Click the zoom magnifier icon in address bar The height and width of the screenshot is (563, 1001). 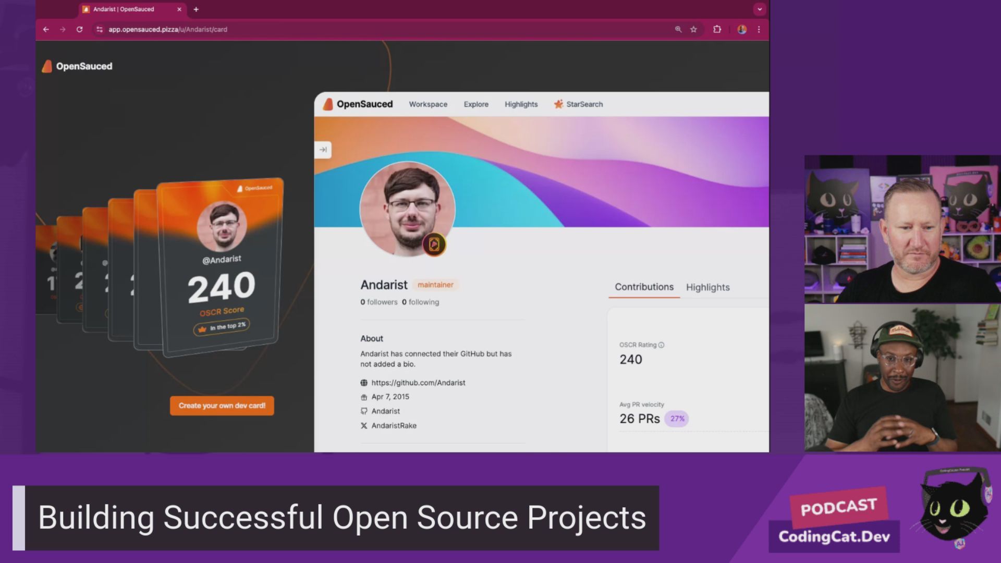678,30
